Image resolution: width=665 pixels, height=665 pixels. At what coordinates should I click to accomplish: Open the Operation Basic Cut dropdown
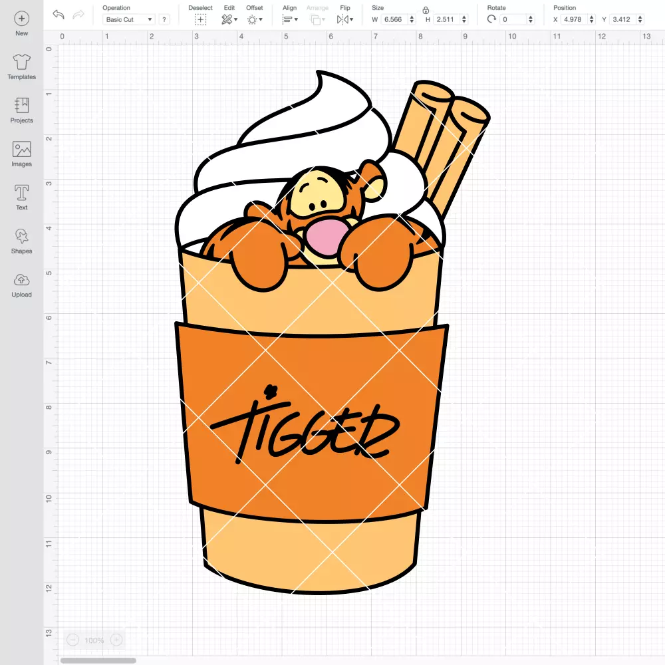(129, 19)
